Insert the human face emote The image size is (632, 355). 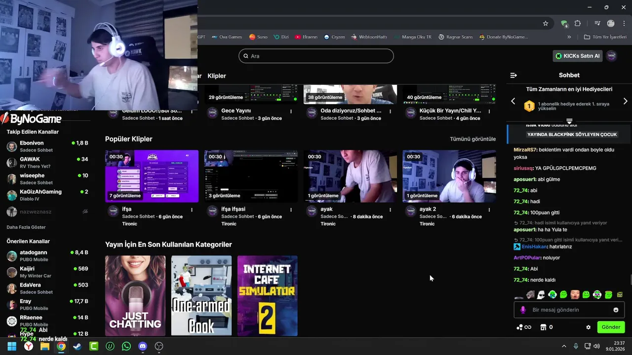(575, 295)
